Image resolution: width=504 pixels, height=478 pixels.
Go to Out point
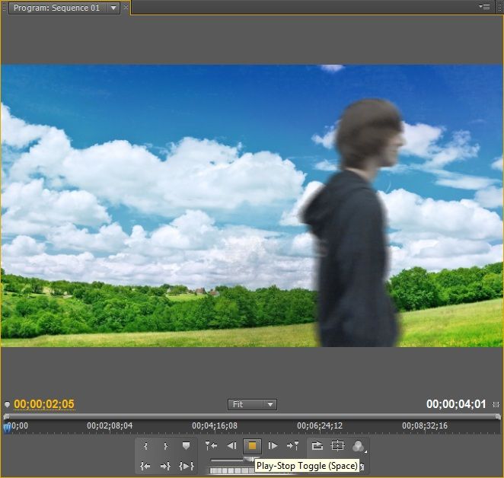click(x=165, y=466)
